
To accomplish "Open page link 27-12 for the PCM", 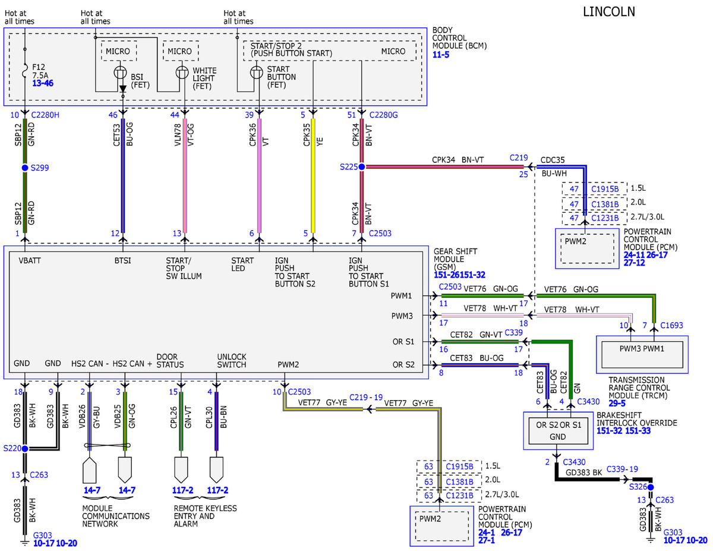I will 635,263.
